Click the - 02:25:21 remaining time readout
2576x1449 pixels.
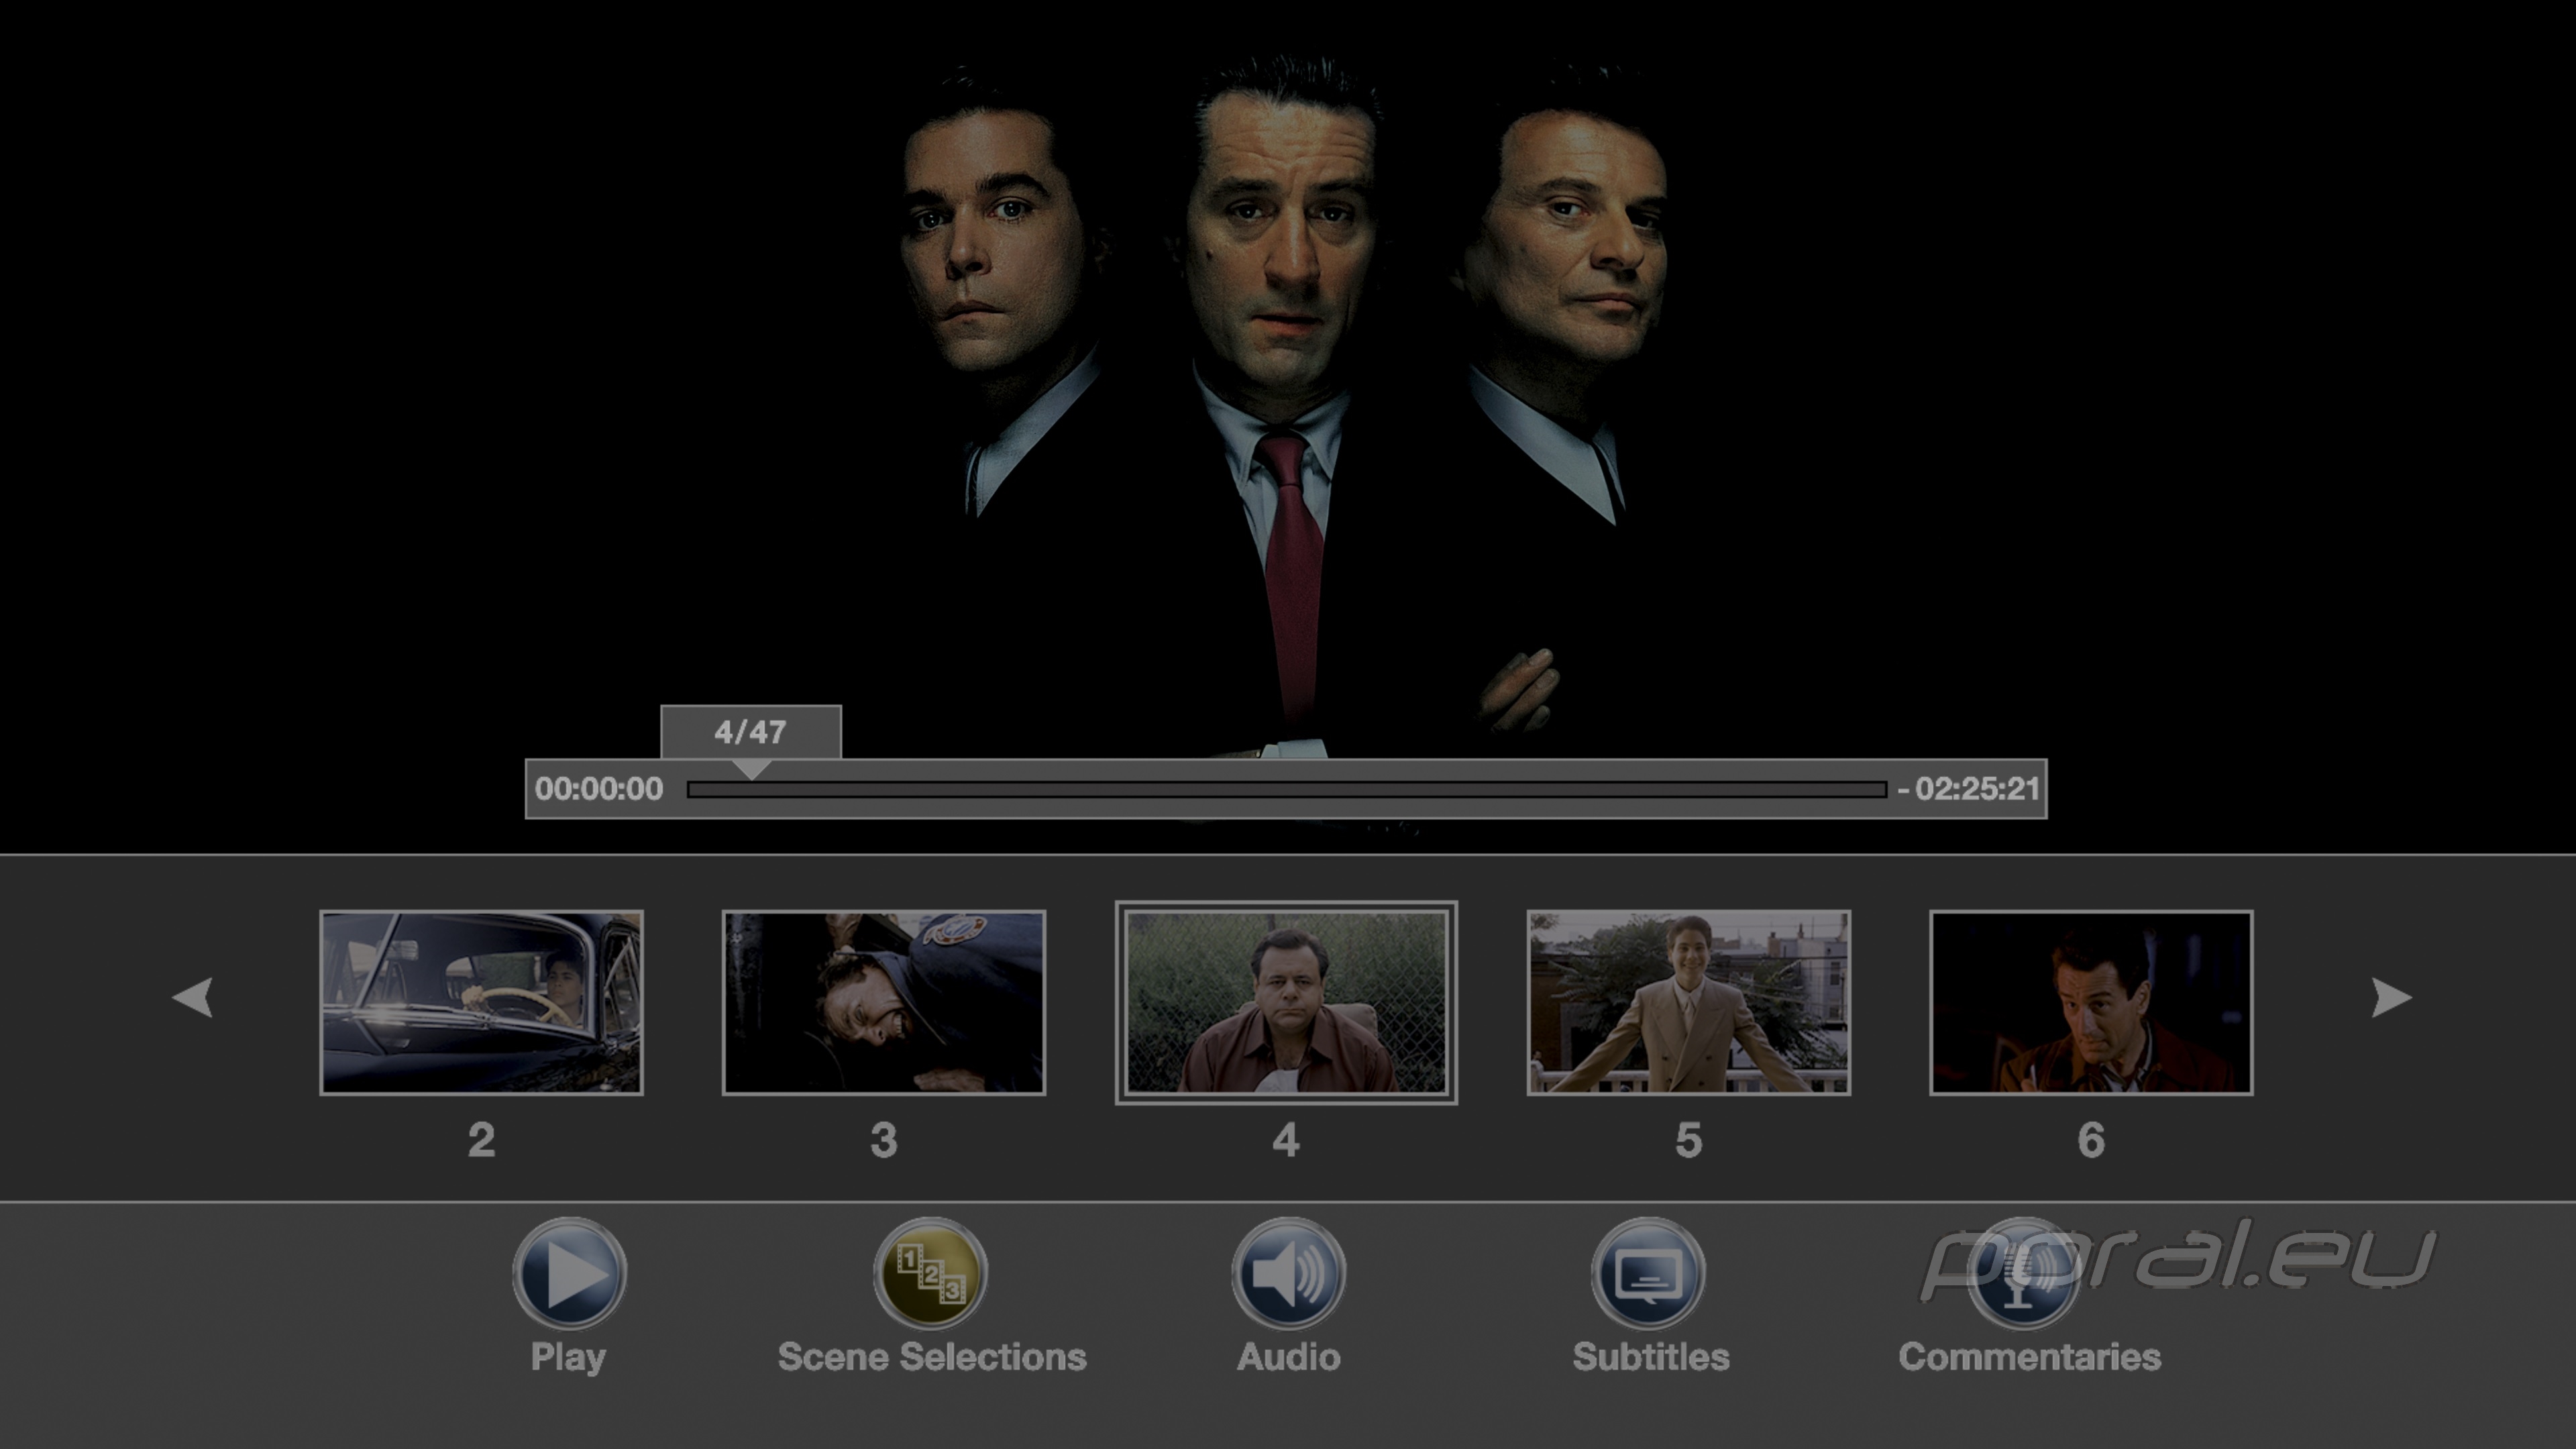tap(1968, 789)
